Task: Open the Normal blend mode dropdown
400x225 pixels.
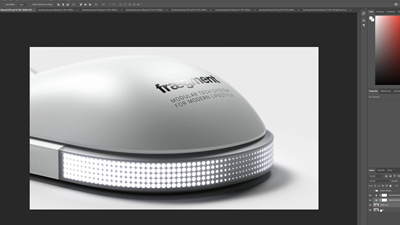Action: click(379, 181)
